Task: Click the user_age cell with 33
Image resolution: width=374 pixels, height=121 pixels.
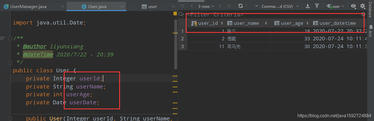Action: coord(290,39)
